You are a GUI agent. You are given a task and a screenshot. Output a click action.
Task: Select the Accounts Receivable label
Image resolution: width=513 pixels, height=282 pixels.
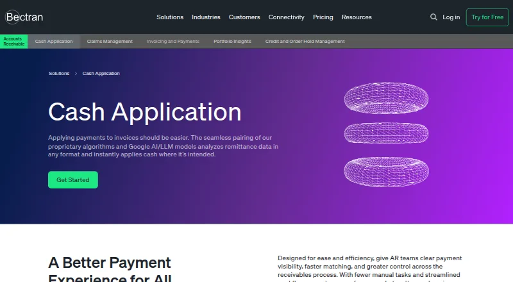tap(13, 41)
